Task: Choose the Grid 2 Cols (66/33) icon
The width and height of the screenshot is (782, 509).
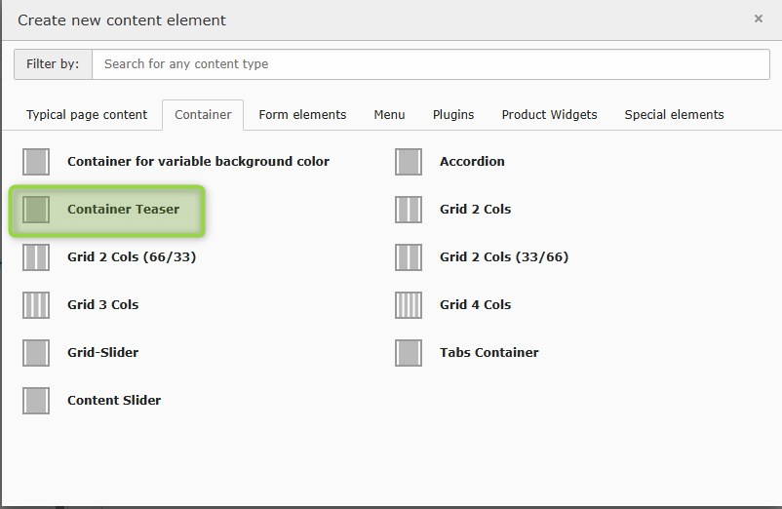Action: pyautogui.click(x=36, y=257)
